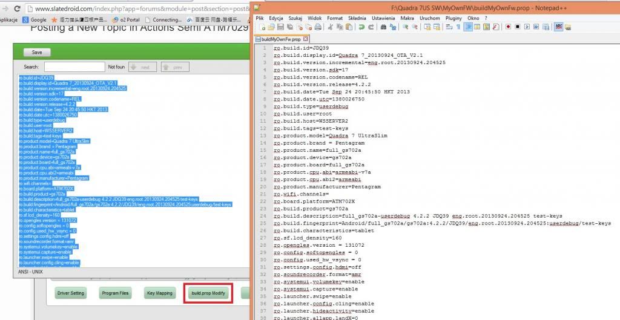This screenshot has height=320, width=620.
Task: Open the Plik menu
Action: tap(260, 18)
